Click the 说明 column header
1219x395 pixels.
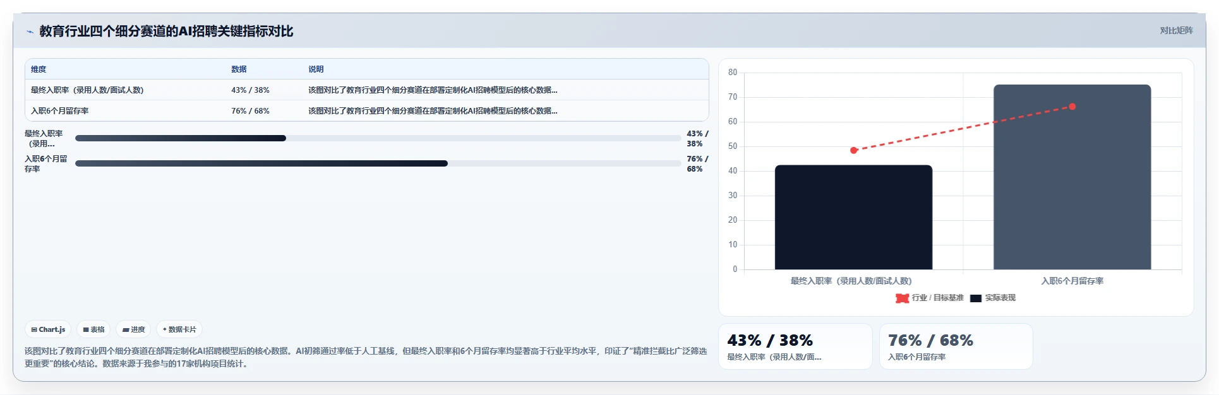point(316,69)
